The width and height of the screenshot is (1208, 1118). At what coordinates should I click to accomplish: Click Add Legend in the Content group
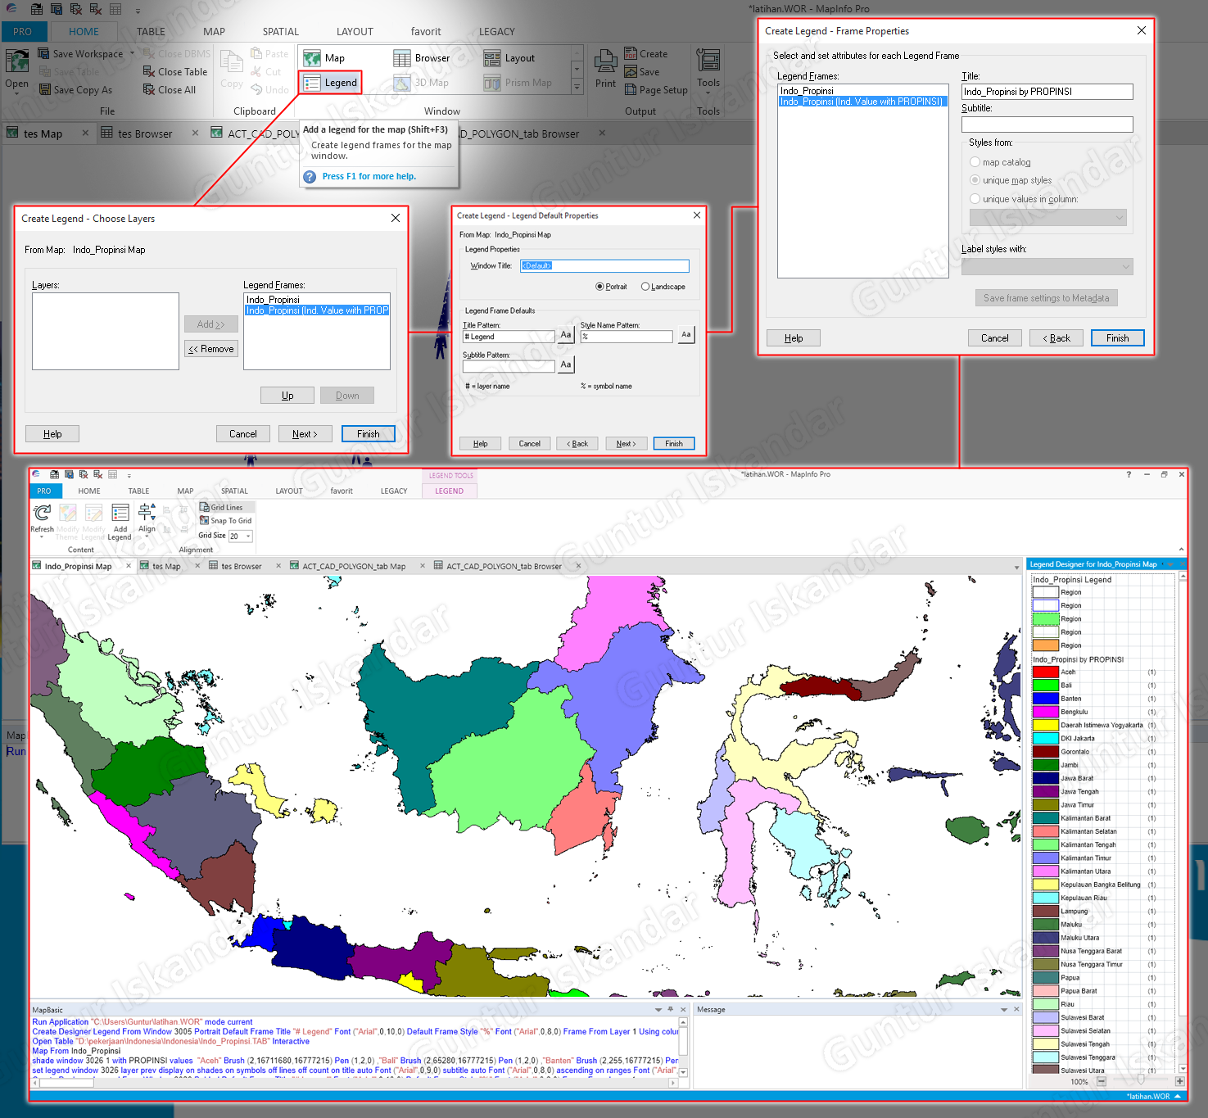[x=120, y=522]
